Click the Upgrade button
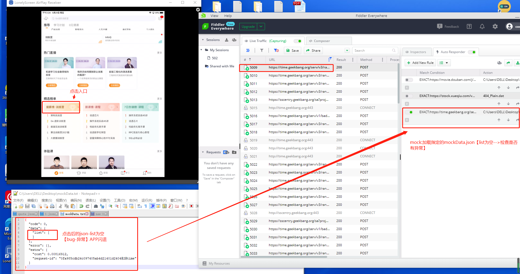 tap(248, 26)
